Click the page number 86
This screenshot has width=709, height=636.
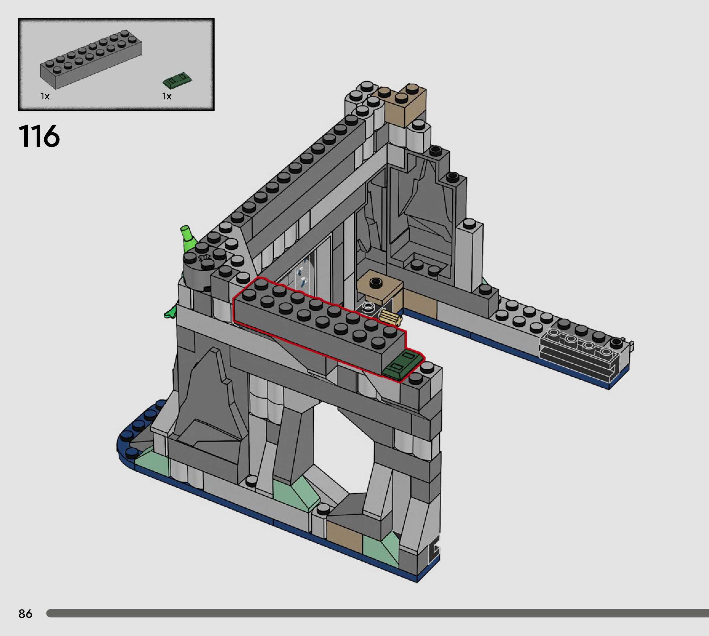point(25,614)
